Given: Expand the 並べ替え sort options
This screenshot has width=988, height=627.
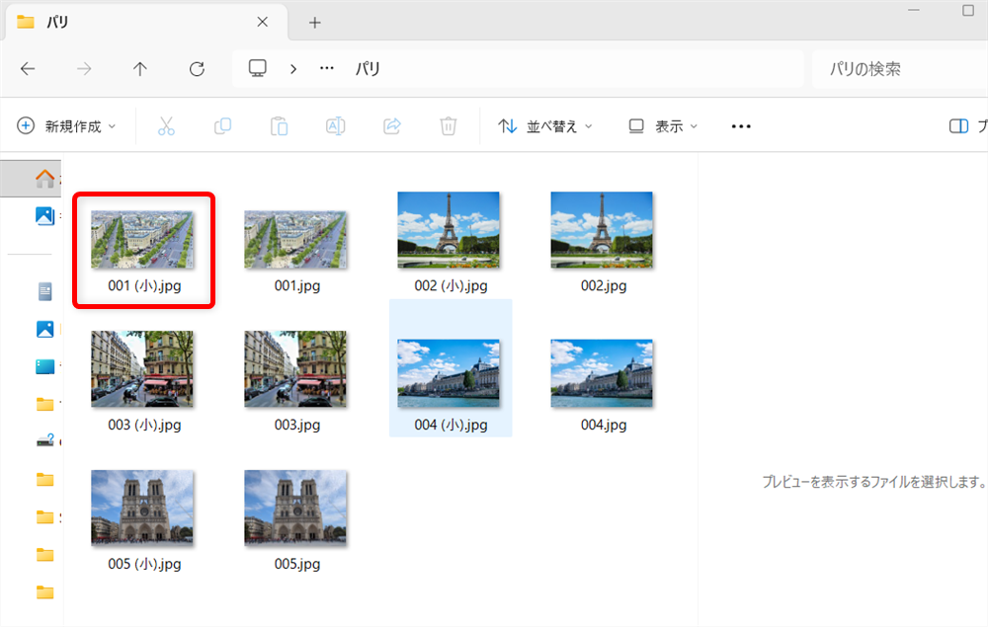Looking at the screenshot, I should [x=544, y=125].
